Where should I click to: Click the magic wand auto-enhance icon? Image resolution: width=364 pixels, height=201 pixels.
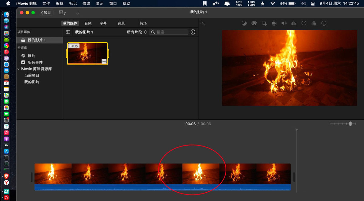(x=203, y=23)
